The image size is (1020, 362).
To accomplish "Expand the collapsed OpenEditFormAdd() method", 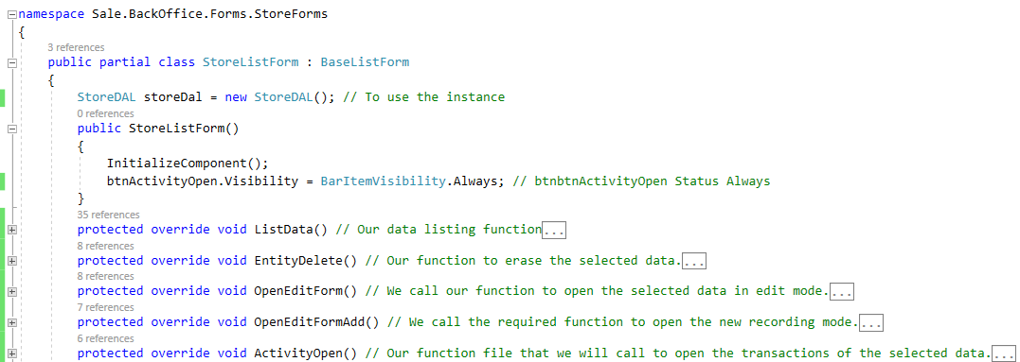I will coord(11,321).
